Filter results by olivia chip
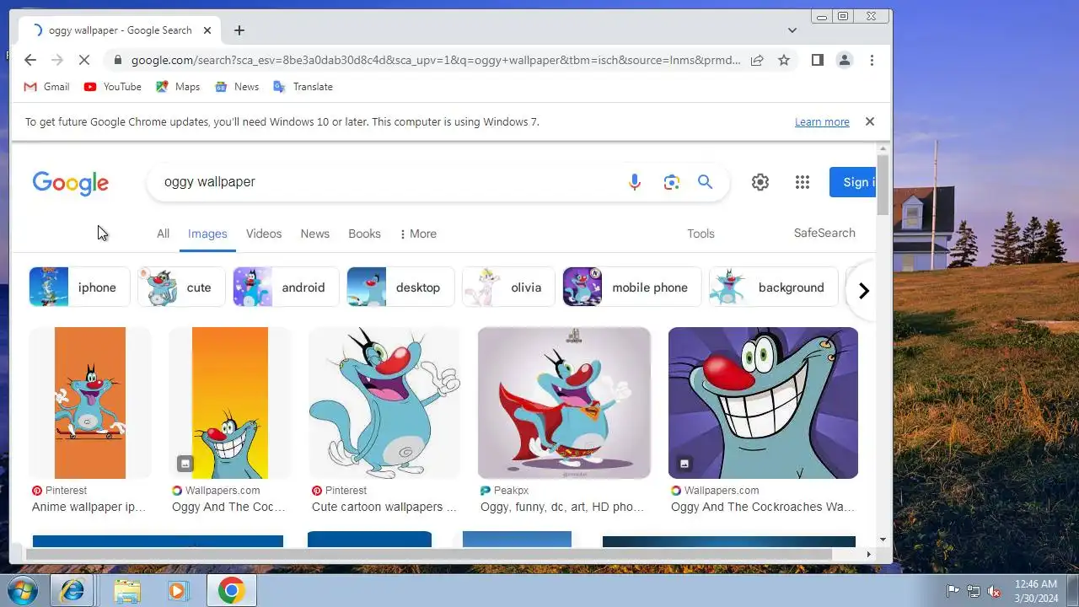 point(509,287)
